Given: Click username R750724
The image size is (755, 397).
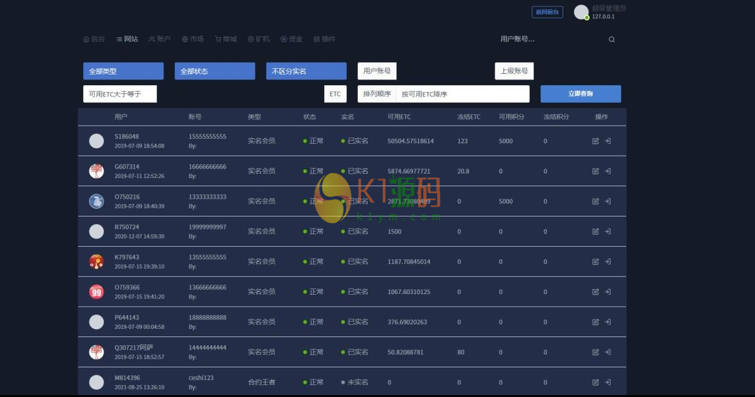Looking at the screenshot, I should point(127,227).
